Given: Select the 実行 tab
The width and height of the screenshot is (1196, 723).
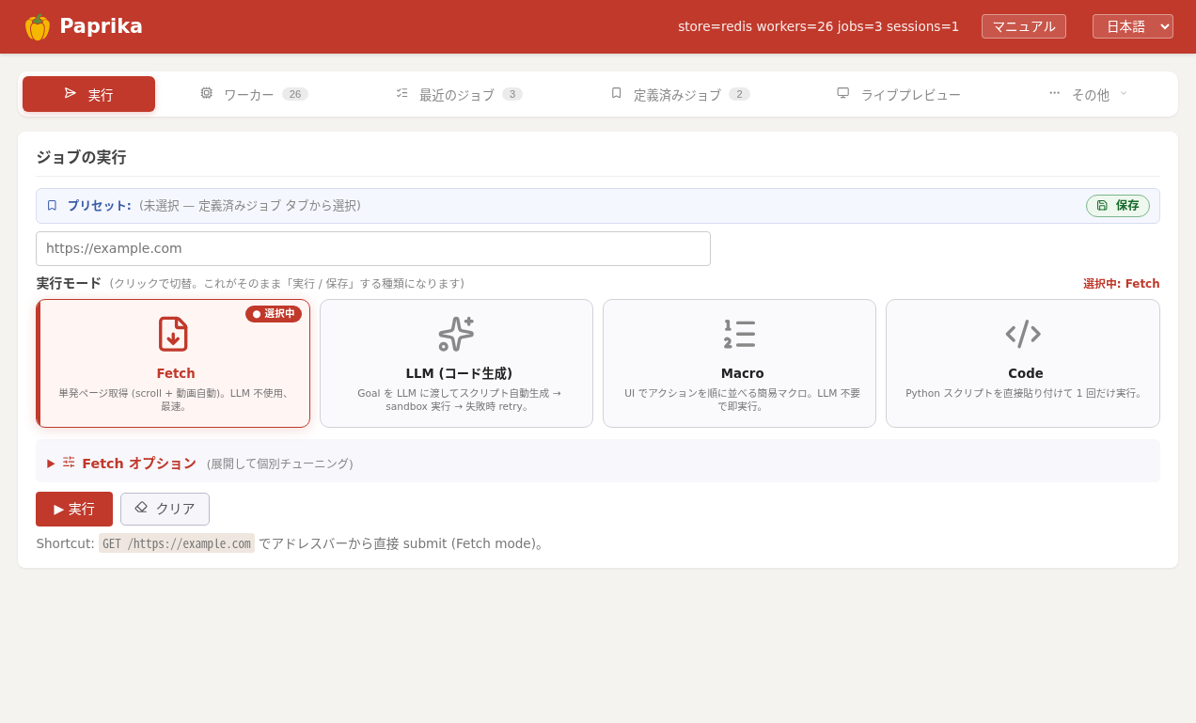Looking at the screenshot, I should pyautogui.click(x=88, y=94).
